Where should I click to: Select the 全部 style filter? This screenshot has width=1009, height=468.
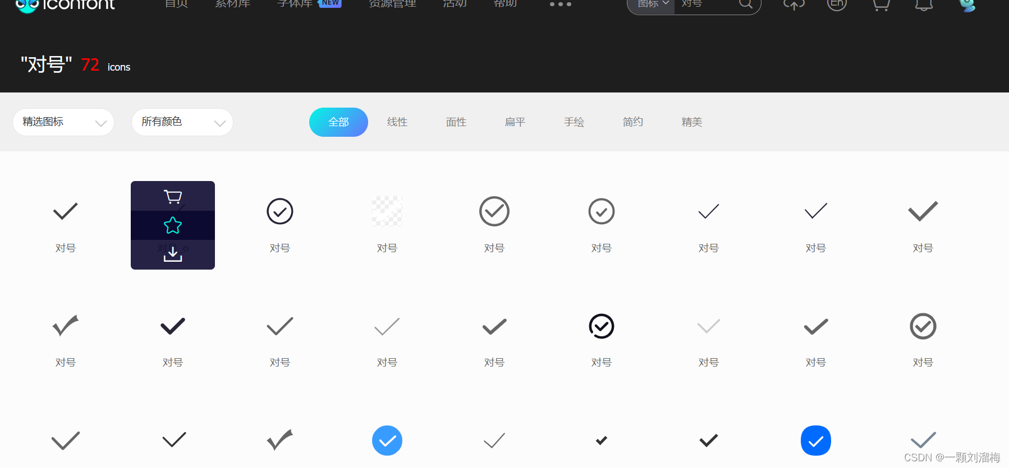pos(338,122)
